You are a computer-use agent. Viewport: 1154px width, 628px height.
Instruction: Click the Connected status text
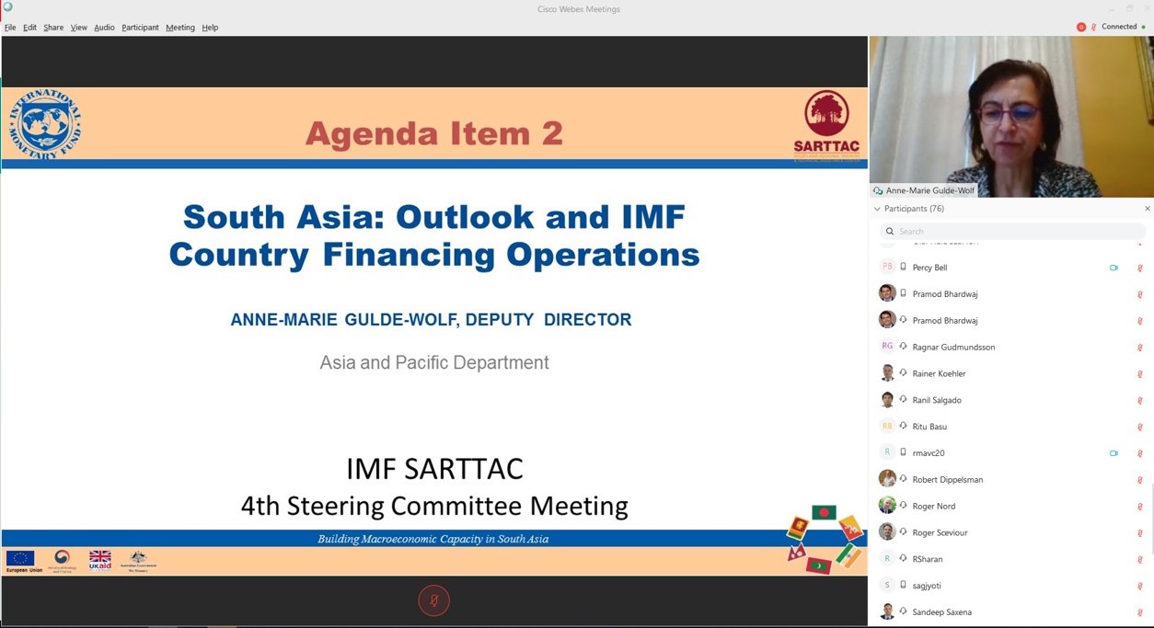tap(1119, 27)
